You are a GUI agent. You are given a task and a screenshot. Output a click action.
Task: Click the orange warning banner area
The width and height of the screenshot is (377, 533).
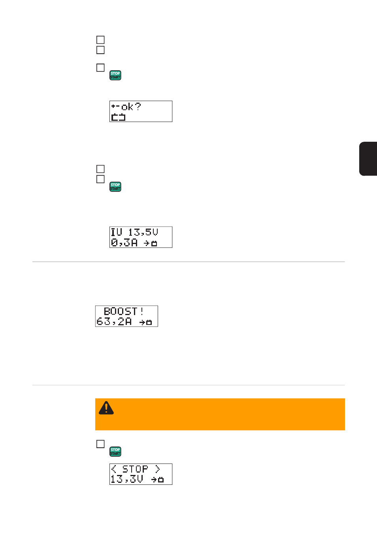220,414
